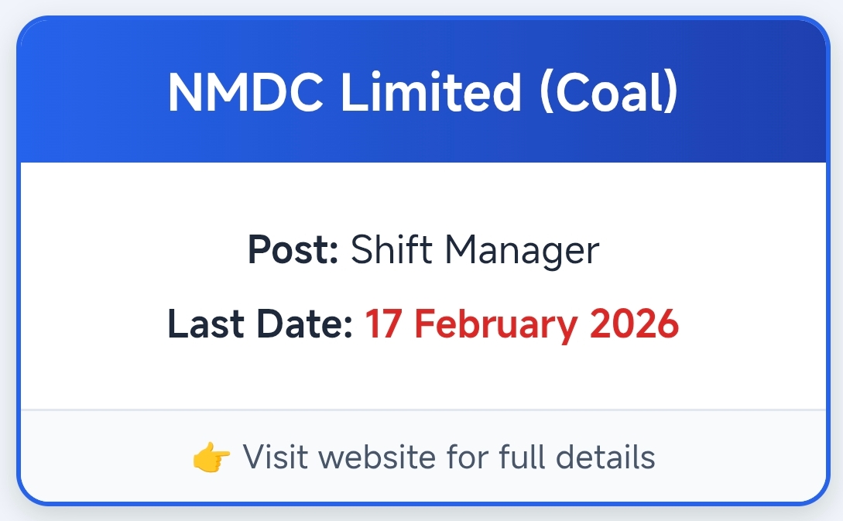The image size is (843, 521).
Task: Click the day number 17 in red
Action: (x=382, y=324)
